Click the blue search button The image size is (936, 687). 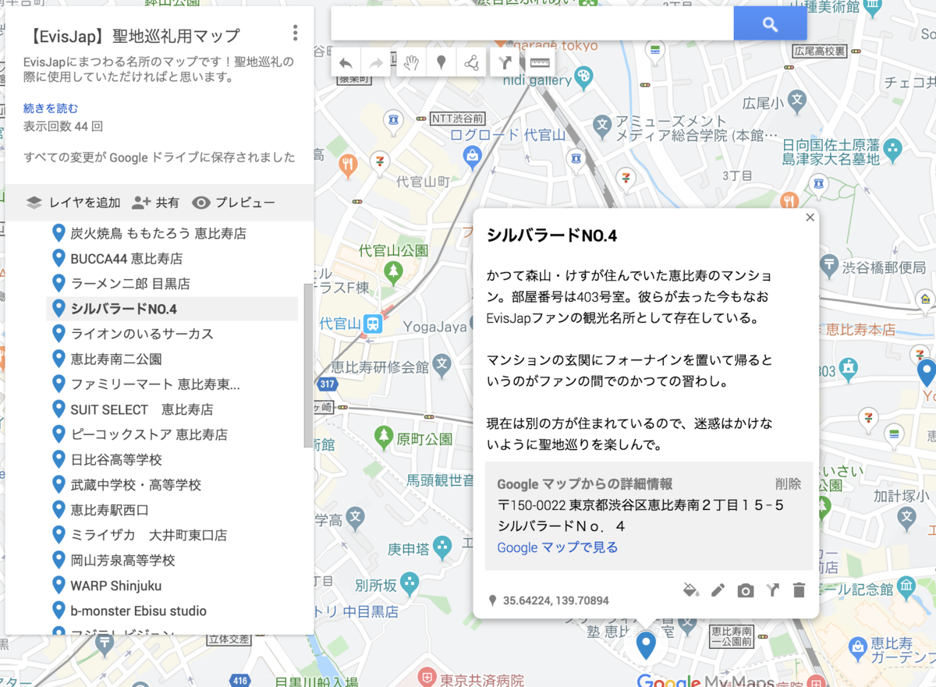770,24
